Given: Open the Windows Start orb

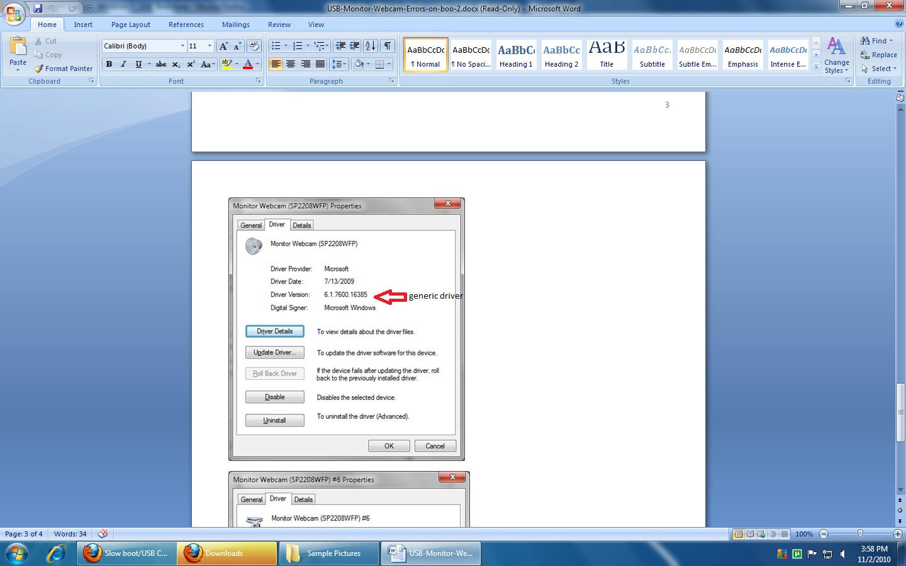Looking at the screenshot, I should click(x=17, y=553).
